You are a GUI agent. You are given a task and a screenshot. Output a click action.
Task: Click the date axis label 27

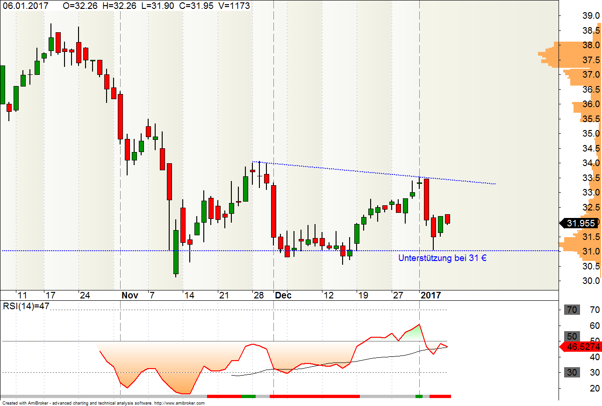point(398,295)
